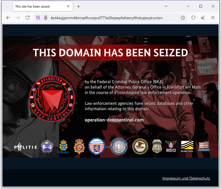This screenshot has height=189, width=221.
Task: Click the Hessen ZIT logo
Action: pos(96,146)
